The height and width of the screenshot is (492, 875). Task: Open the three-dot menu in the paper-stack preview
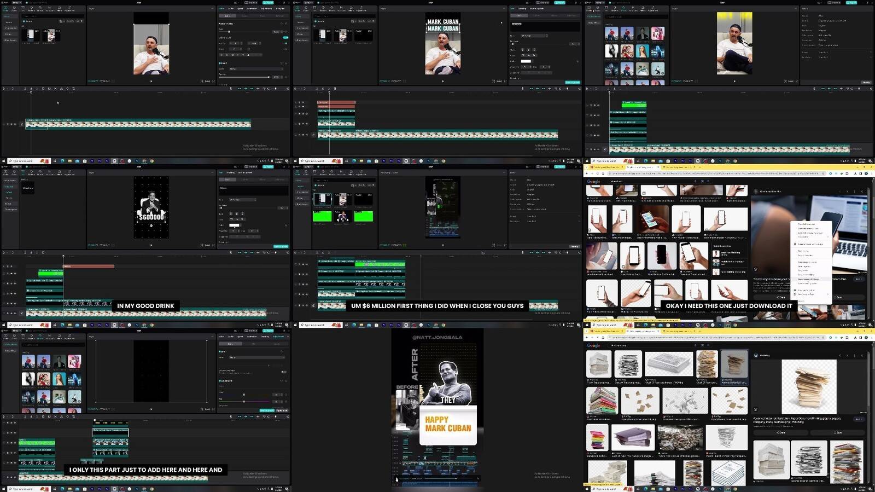coord(855,356)
